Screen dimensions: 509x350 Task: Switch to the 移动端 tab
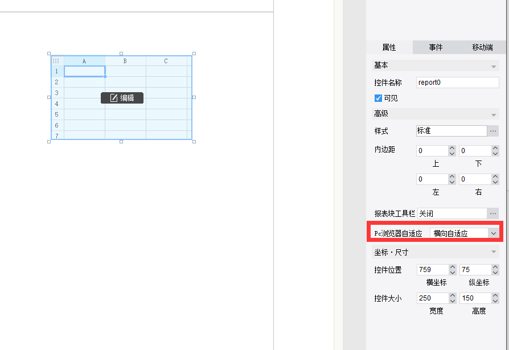click(482, 47)
